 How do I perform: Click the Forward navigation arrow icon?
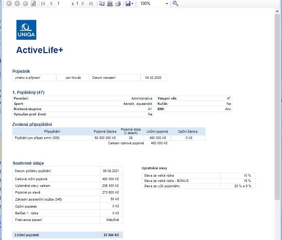(17, 4)
